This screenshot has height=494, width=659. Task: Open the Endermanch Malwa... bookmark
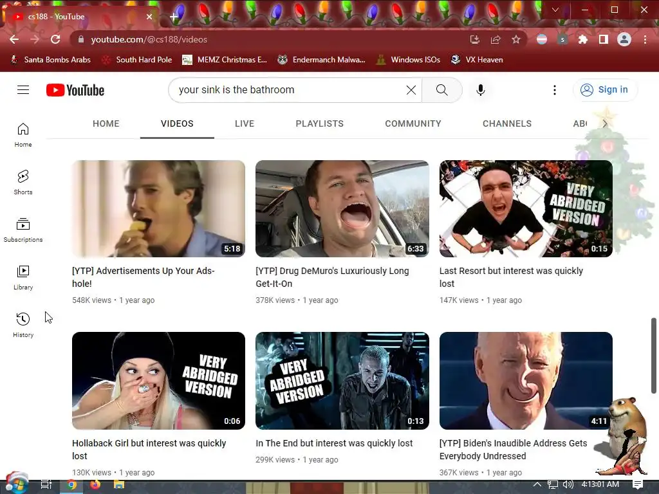point(322,60)
